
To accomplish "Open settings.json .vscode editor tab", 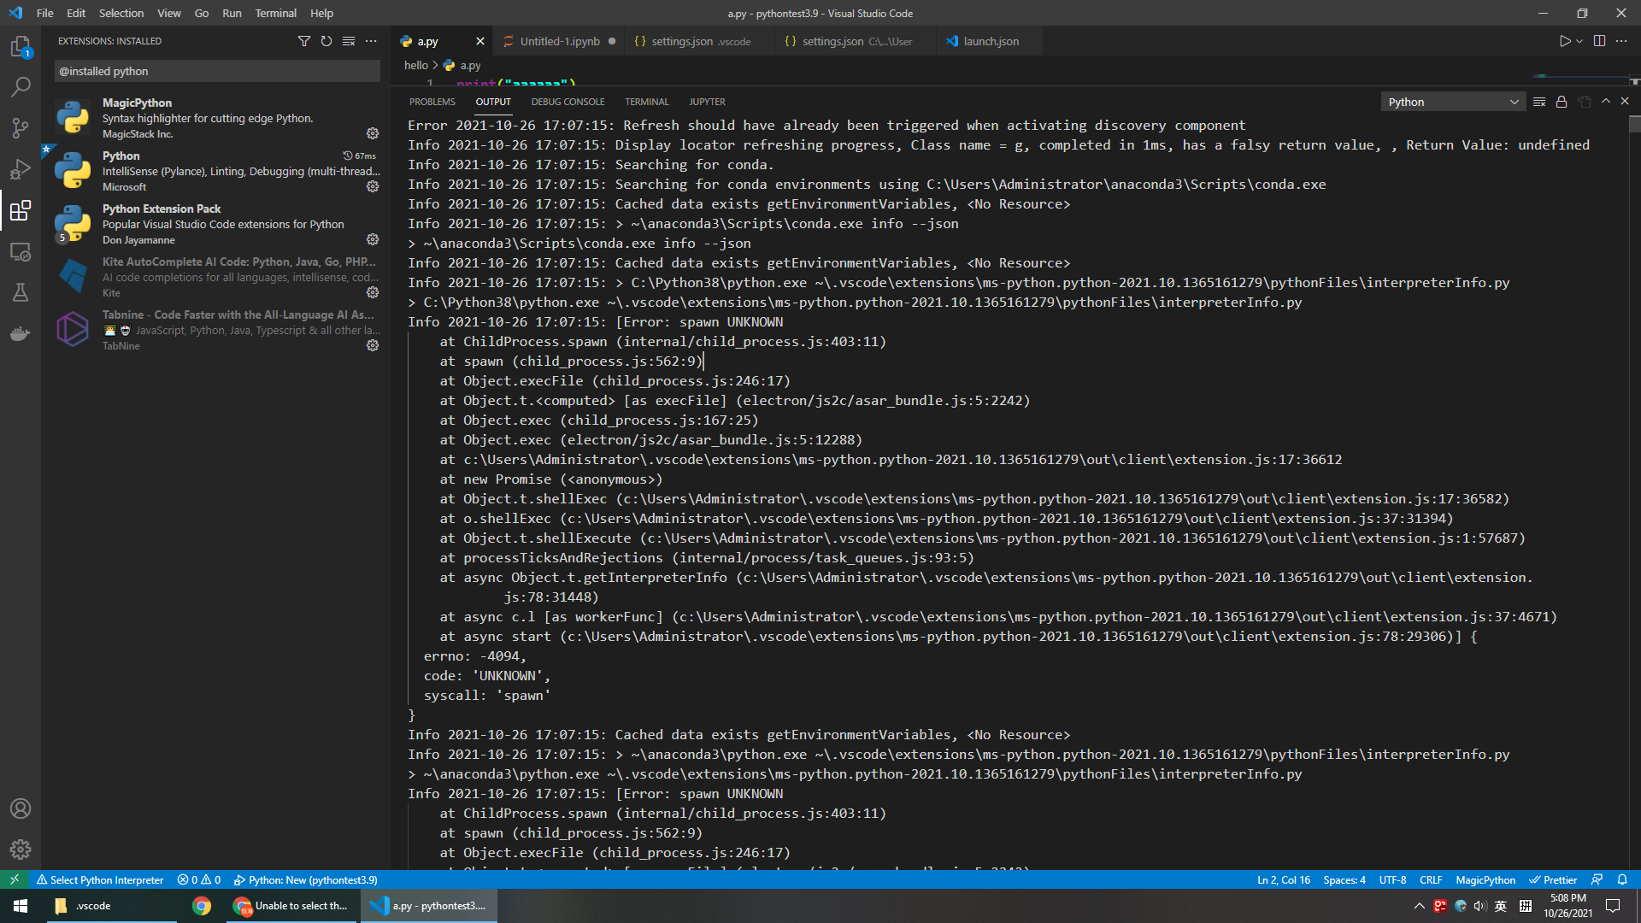I will (x=700, y=41).
